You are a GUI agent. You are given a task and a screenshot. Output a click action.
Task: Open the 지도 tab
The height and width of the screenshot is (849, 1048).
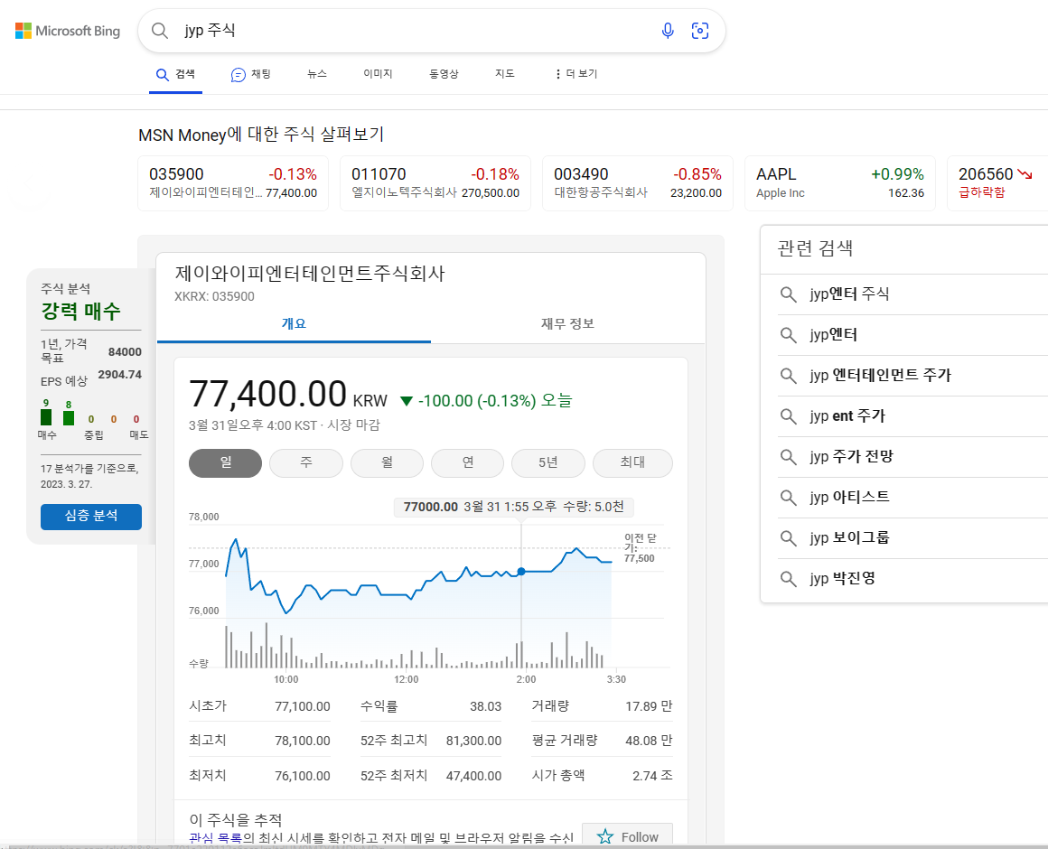[x=505, y=74]
